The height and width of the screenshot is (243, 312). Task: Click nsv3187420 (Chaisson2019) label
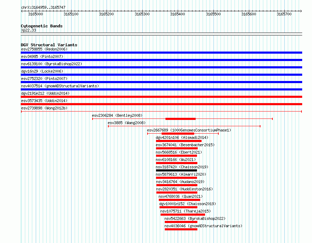click(182, 167)
